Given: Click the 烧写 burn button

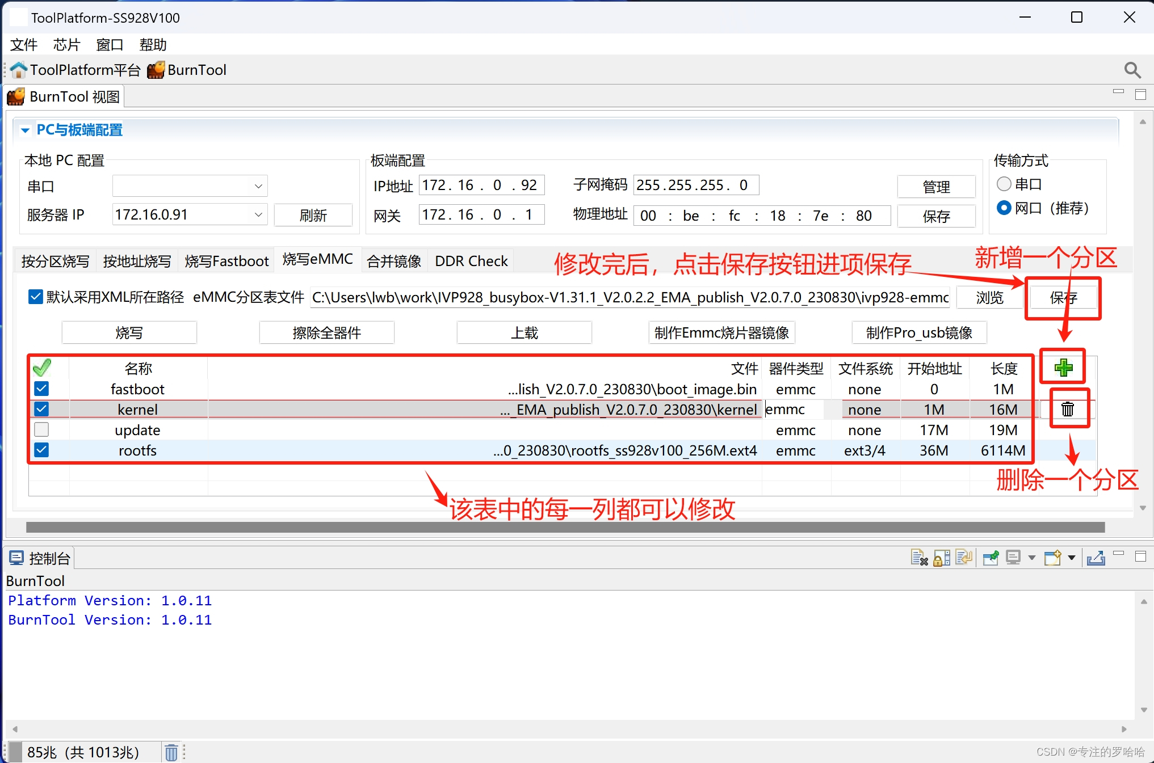Looking at the screenshot, I should click(x=129, y=332).
